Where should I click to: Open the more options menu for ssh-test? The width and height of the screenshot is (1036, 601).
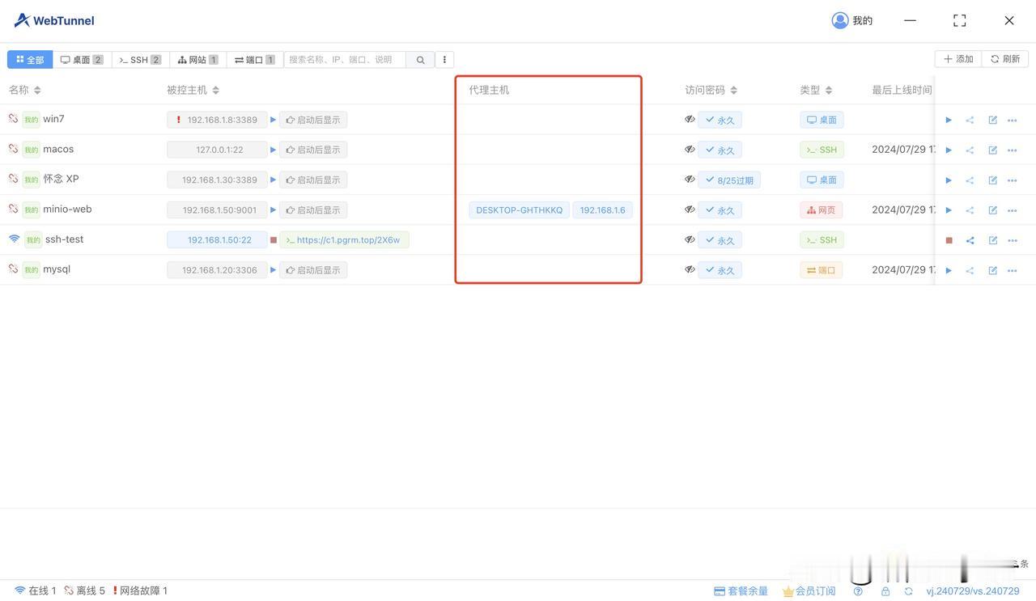(1013, 240)
